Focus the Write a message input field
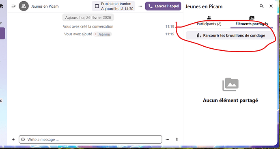 [x=90, y=139]
